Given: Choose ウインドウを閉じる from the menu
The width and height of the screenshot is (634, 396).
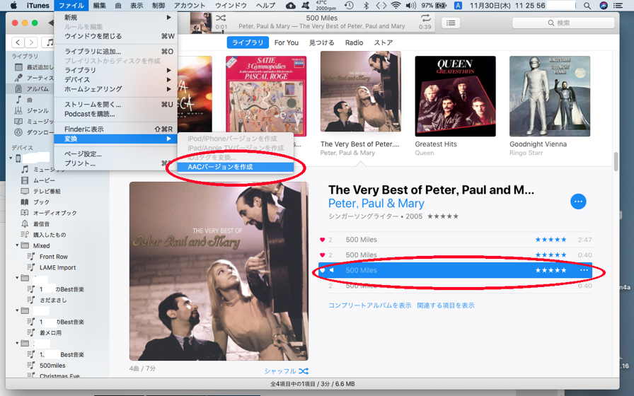Looking at the screenshot, I should pyautogui.click(x=115, y=36).
